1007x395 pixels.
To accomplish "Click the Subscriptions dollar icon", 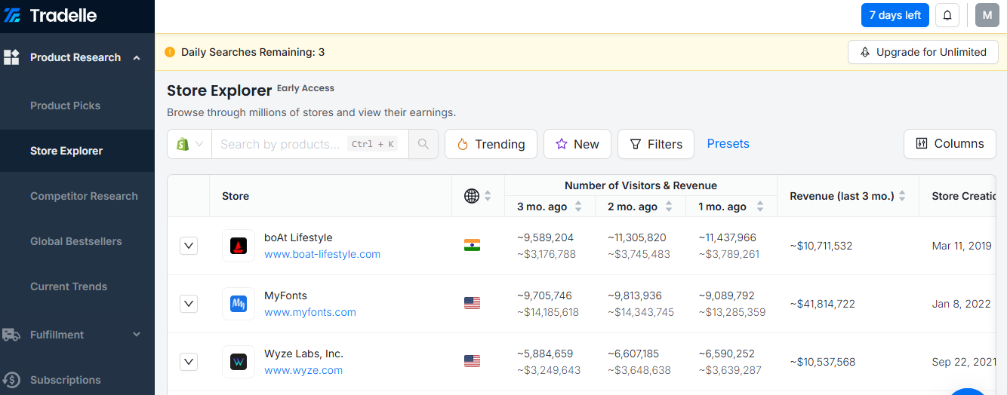I will point(11,380).
